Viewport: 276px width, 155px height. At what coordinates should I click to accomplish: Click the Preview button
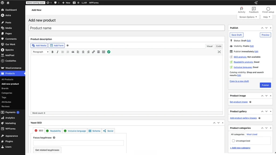[x=265, y=35]
